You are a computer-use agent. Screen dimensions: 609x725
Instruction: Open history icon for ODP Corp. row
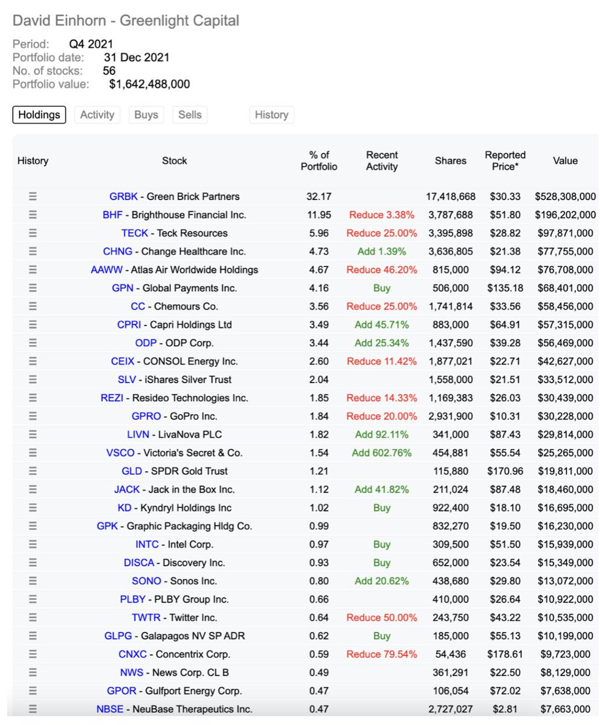point(33,343)
